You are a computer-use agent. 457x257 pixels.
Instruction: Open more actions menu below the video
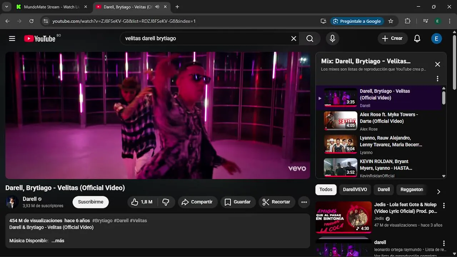304,202
